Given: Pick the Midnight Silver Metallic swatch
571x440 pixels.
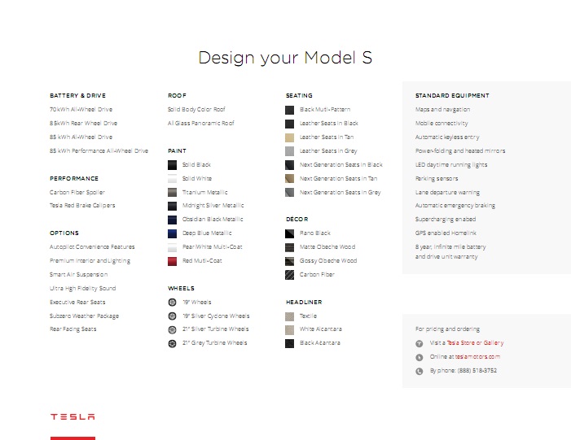Looking at the screenshot, I should [x=172, y=207].
